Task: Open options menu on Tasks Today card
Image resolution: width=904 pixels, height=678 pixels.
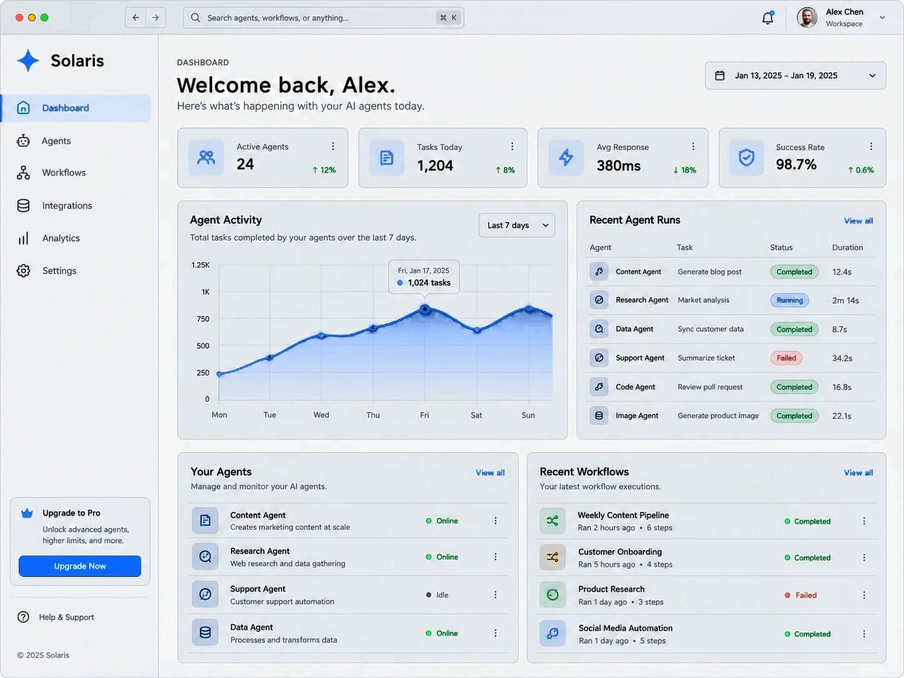Action: 512,146
